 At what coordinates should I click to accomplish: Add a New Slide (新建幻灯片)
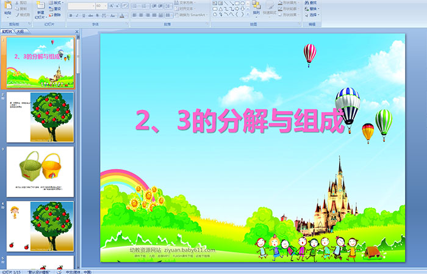[x=41, y=10]
